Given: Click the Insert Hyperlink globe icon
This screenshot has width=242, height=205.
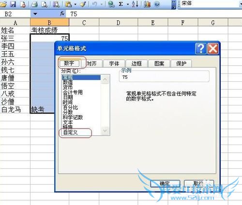Looking at the screenshot, I should [111, 4].
